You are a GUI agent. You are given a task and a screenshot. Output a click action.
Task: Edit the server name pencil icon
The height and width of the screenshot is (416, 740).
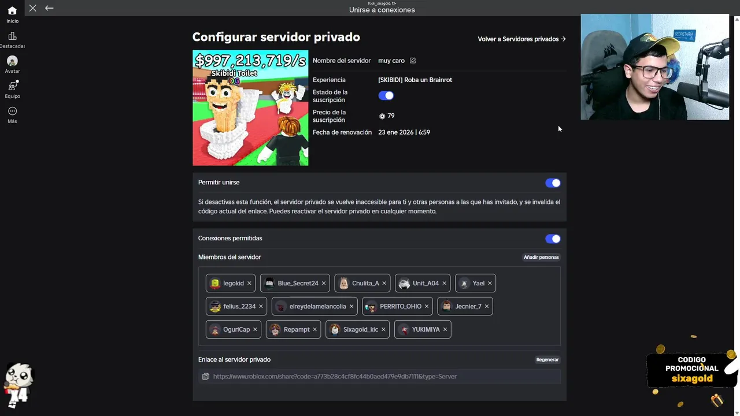pos(413,61)
